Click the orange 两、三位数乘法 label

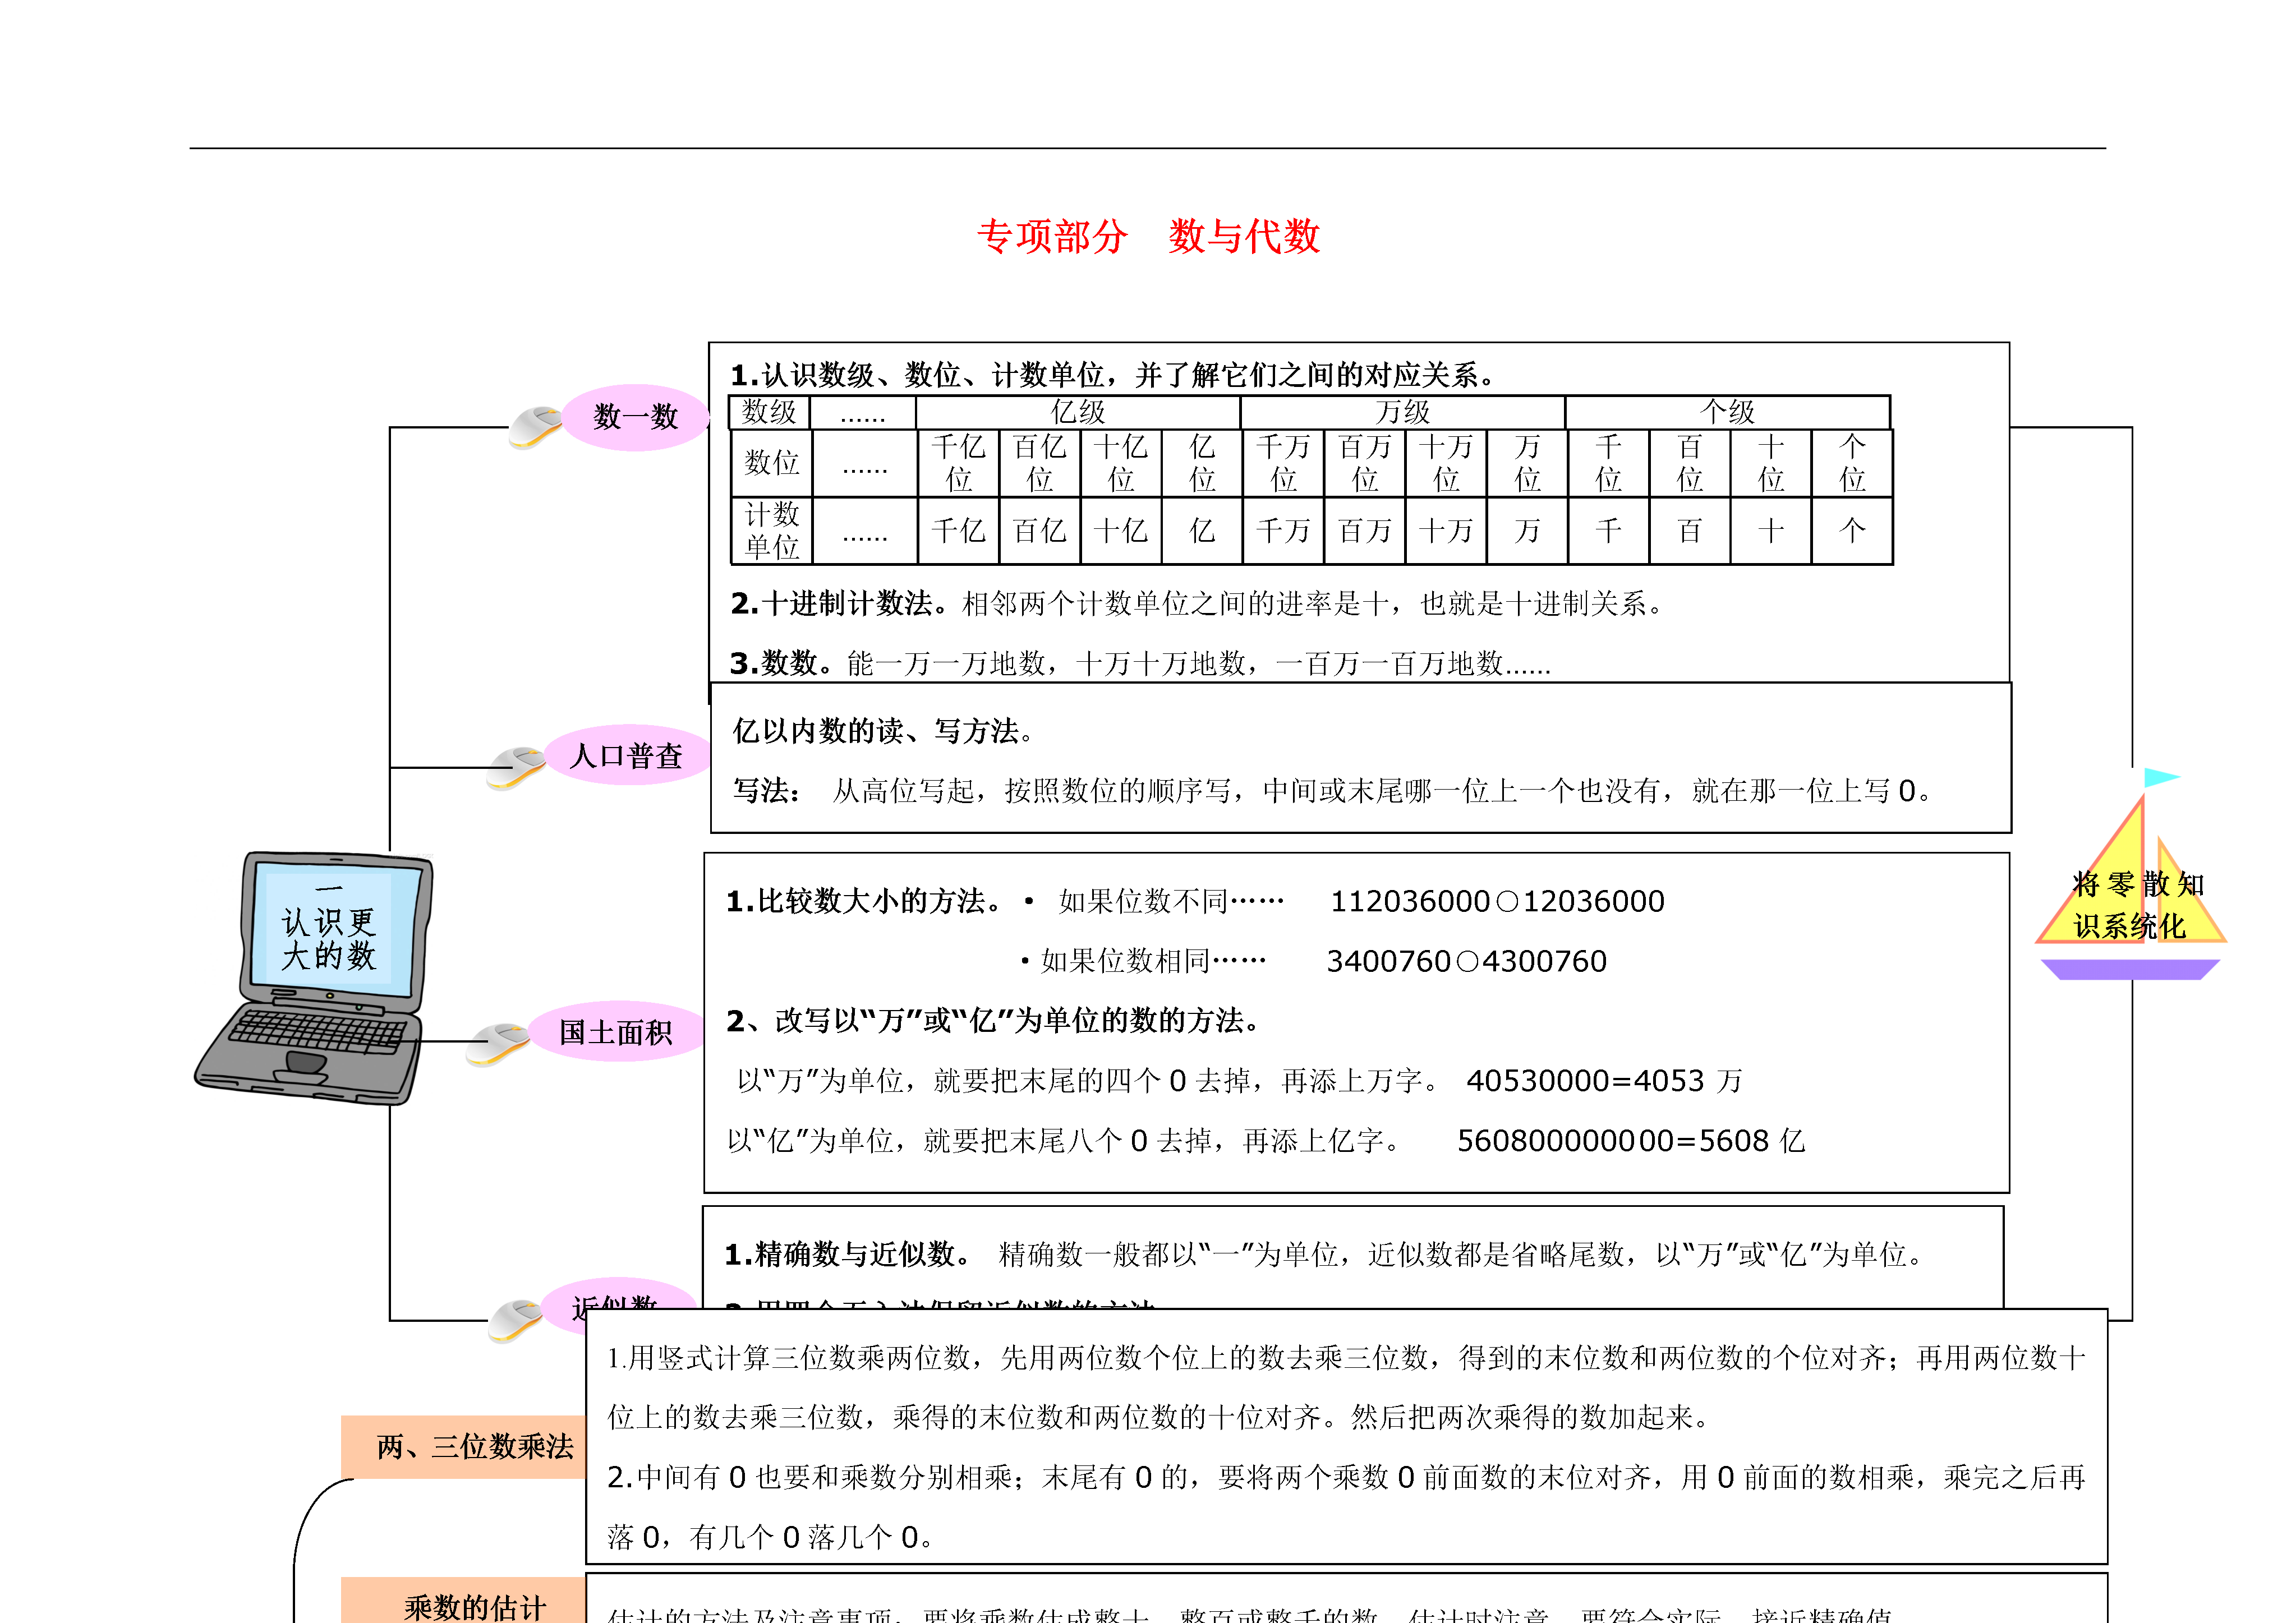tap(464, 1447)
